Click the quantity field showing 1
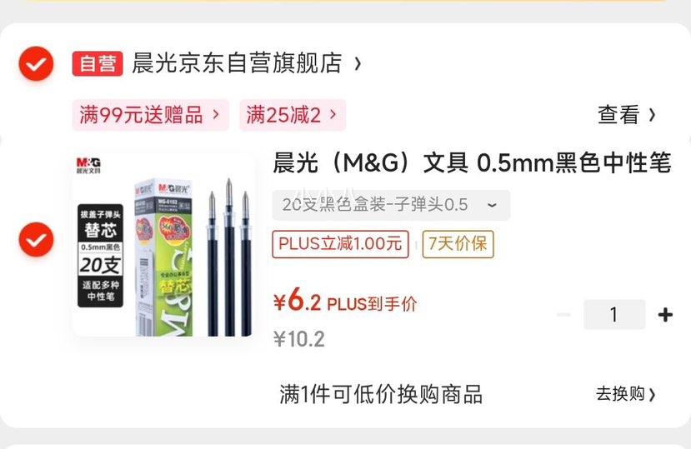Screen dimensions: 691x449 614,315
